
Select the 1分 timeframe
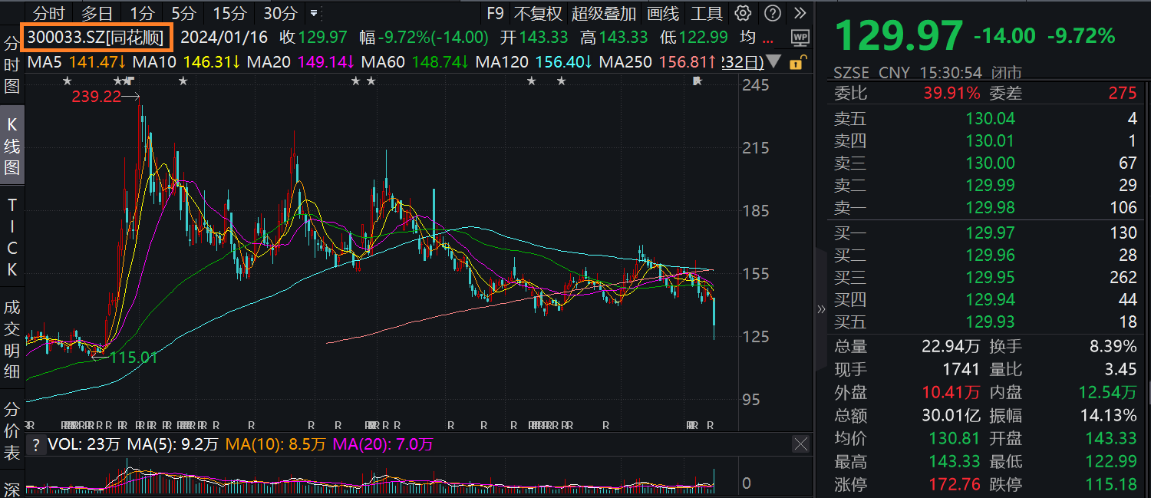[141, 13]
